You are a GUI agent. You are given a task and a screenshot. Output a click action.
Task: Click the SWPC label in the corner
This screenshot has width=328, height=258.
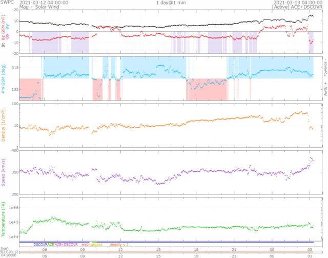coord(6,3)
